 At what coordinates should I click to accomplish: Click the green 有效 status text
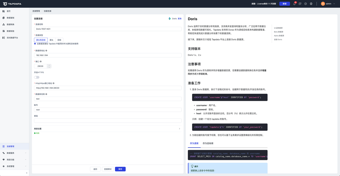pyautogui.click(x=37, y=133)
